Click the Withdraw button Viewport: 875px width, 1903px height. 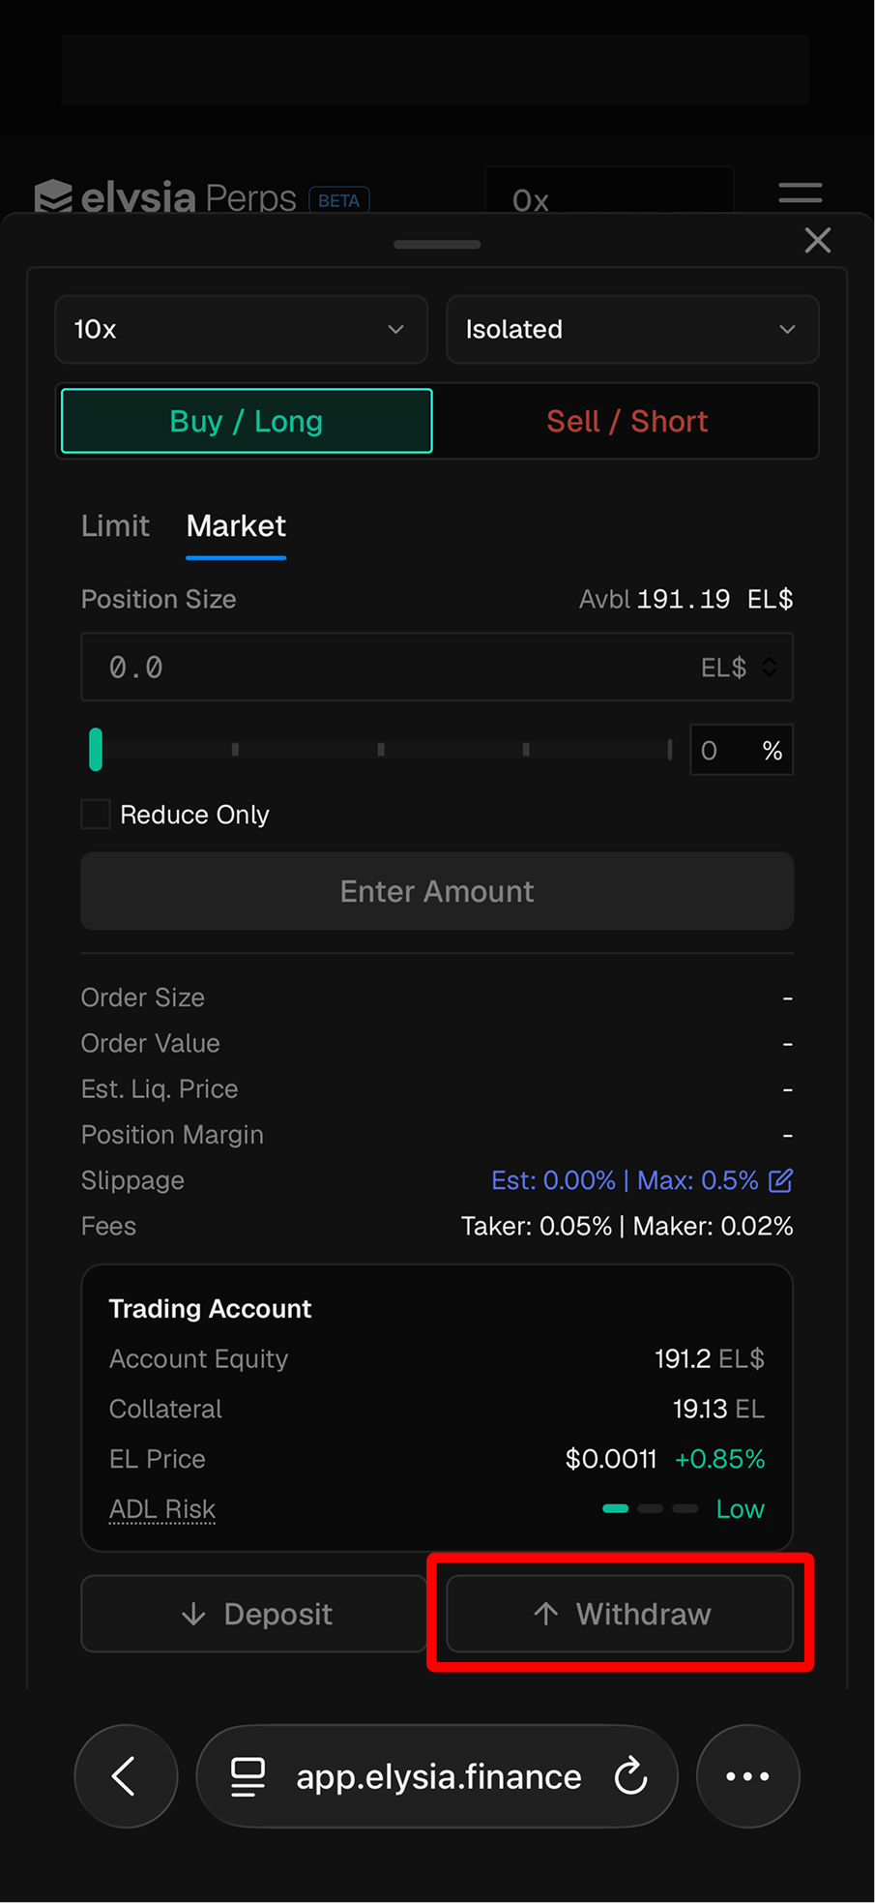pyautogui.click(x=620, y=1614)
